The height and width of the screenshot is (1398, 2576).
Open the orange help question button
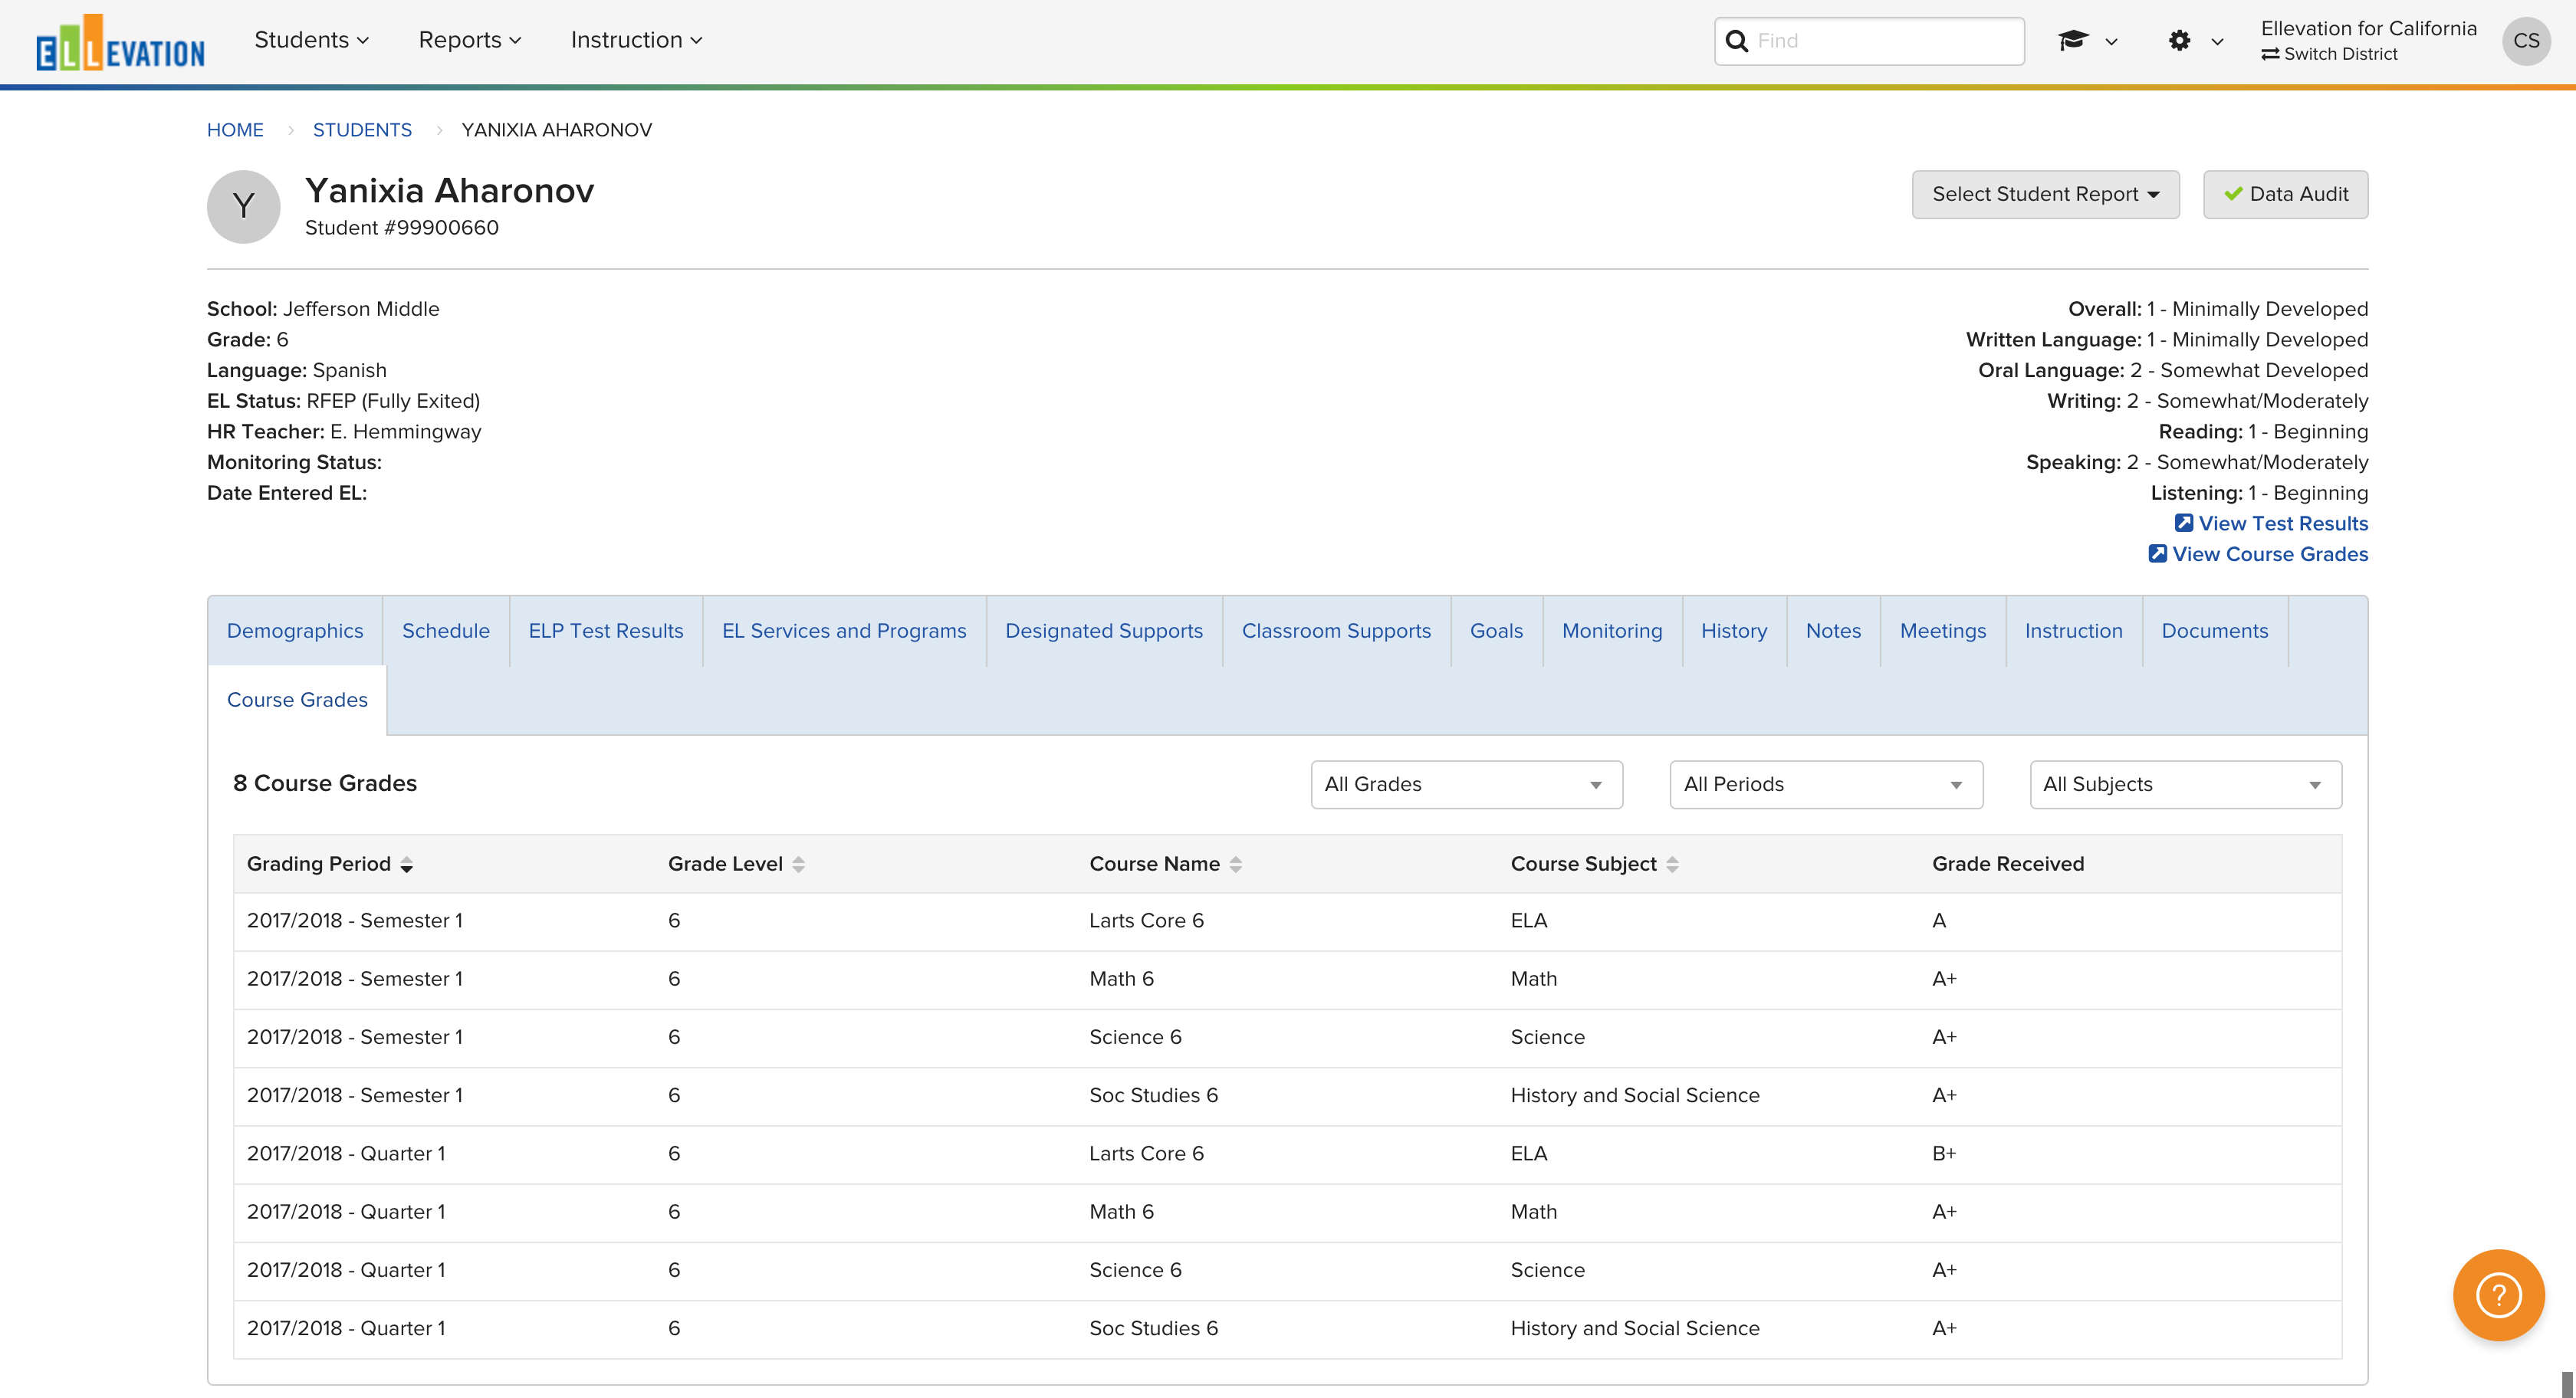click(2498, 1295)
